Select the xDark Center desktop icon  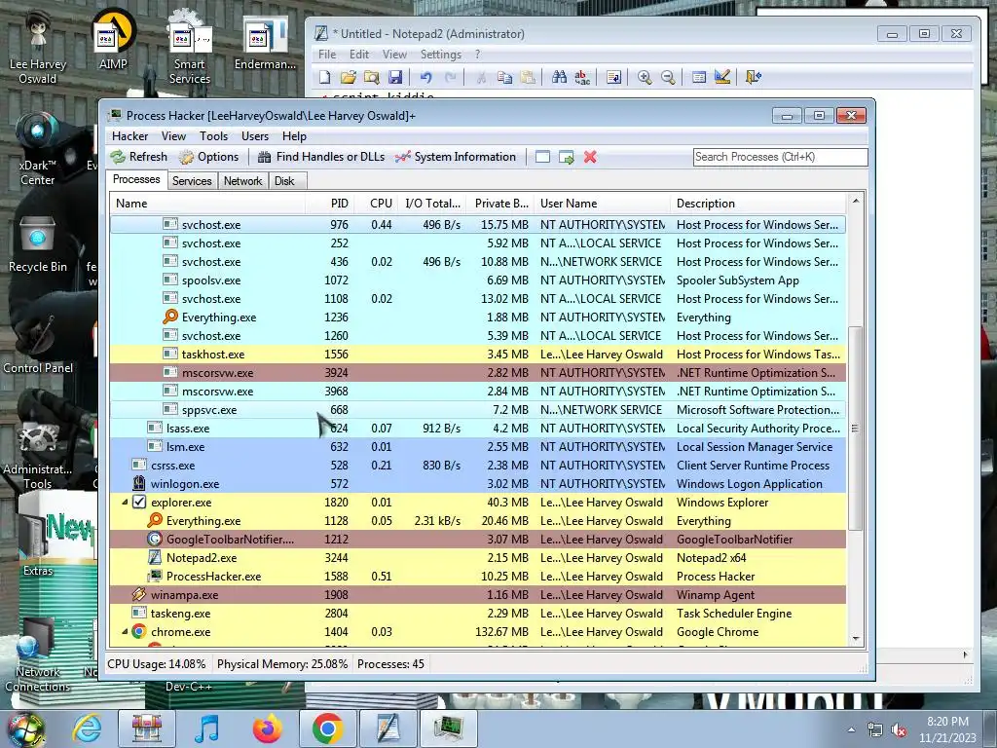tap(37, 149)
